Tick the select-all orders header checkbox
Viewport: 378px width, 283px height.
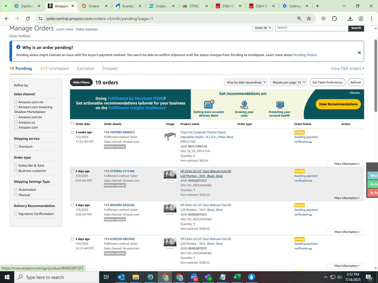(x=72, y=123)
